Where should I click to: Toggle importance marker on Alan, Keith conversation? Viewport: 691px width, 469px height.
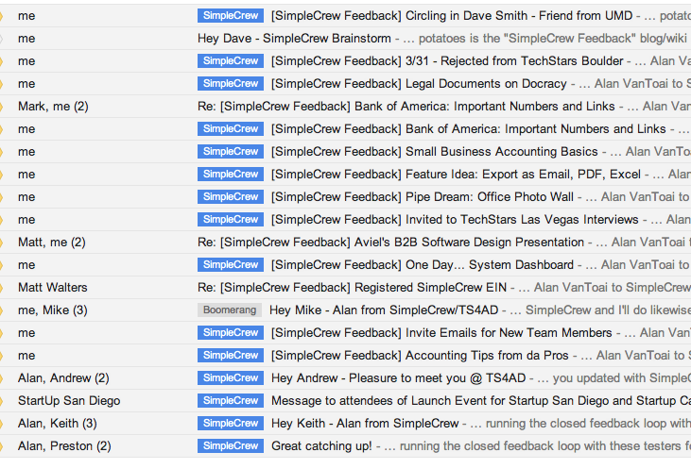pos(1,424)
